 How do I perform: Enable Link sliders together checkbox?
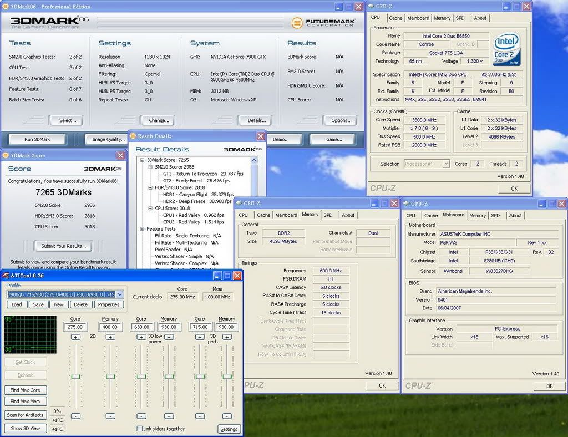pyautogui.click(x=139, y=429)
